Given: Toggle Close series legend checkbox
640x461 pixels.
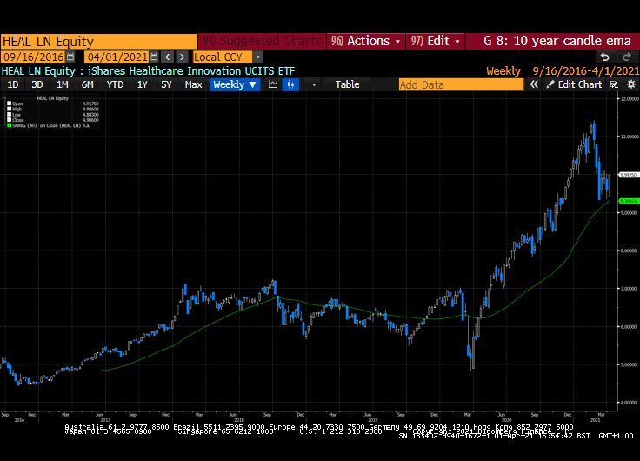Looking at the screenshot, I should [x=9, y=120].
